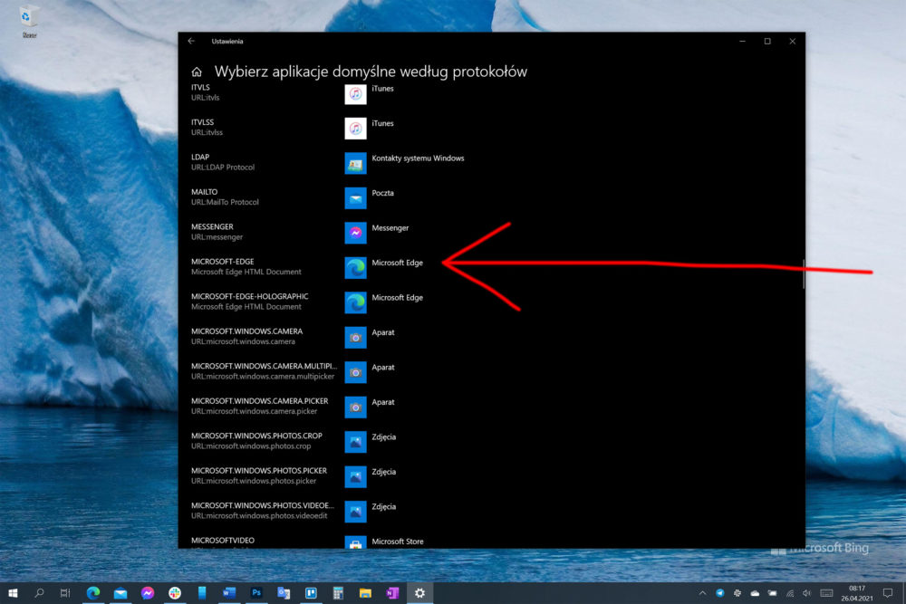The height and width of the screenshot is (604, 906).
Task: Open Mail app from taskbar
Action: [120, 593]
